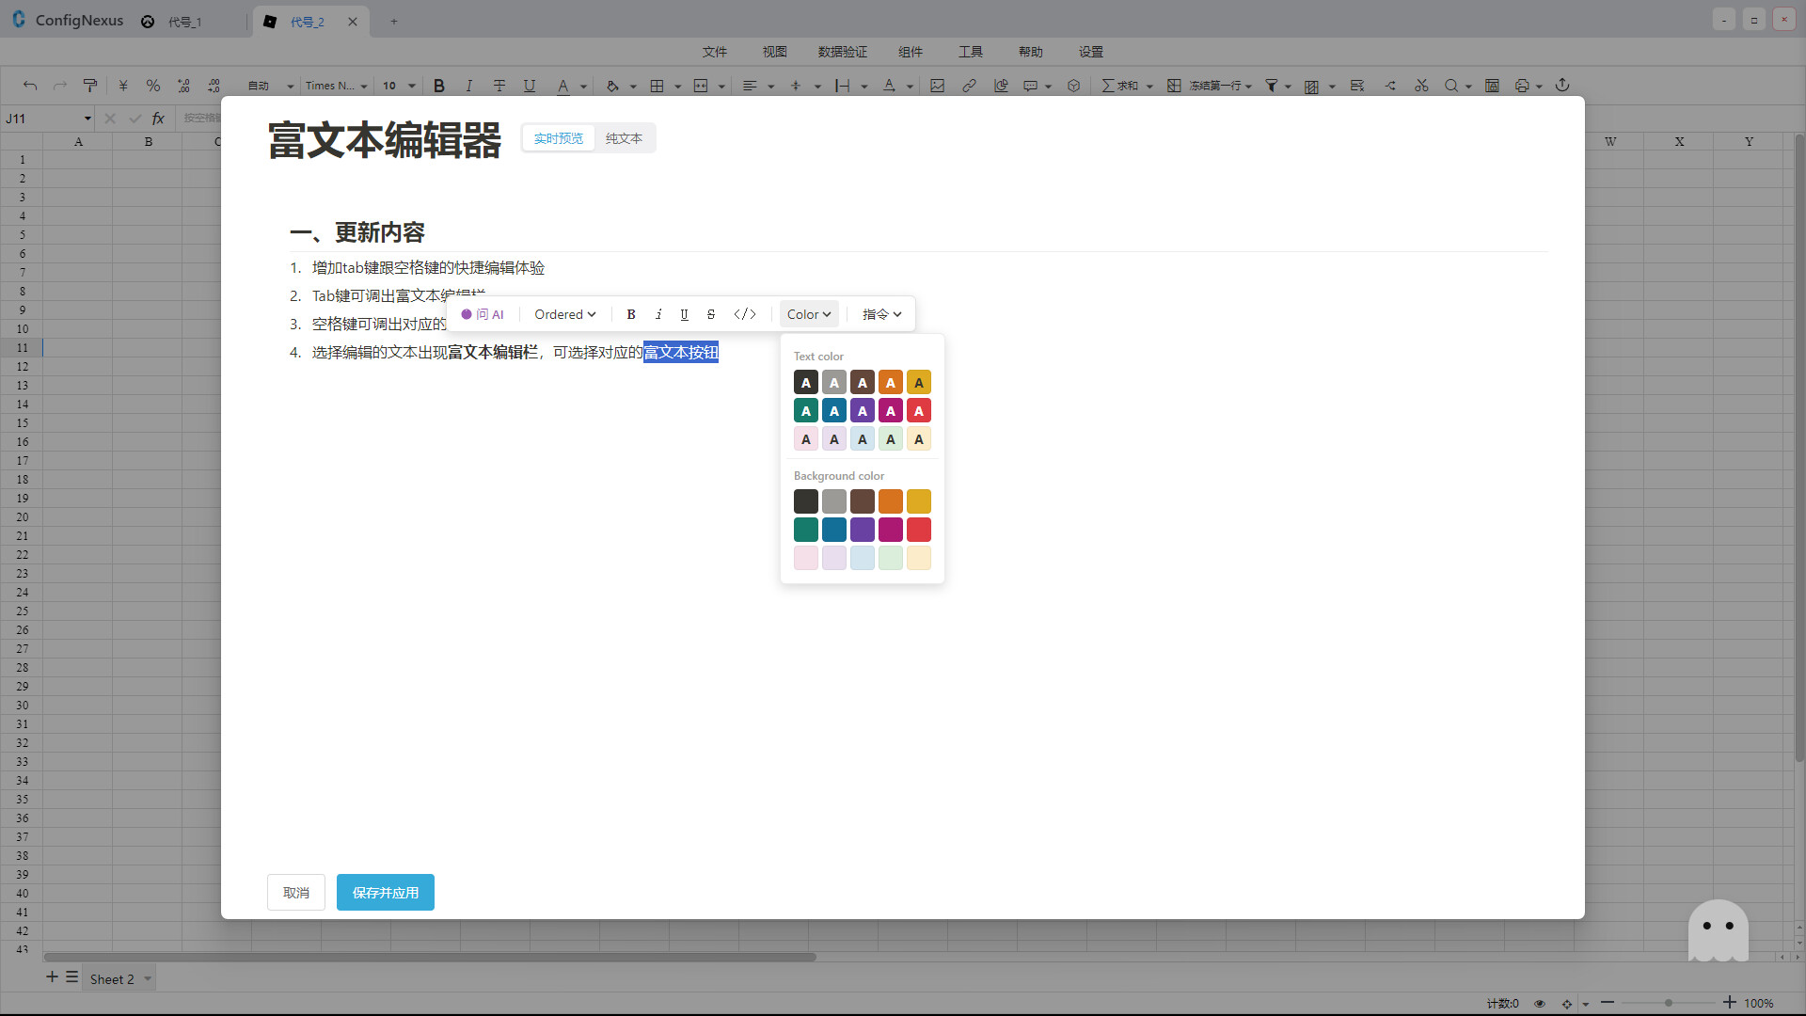The image size is (1806, 1016).
Task: Enable underline in the editor toolbar
Action: point(684,313)
